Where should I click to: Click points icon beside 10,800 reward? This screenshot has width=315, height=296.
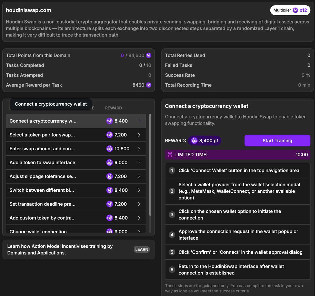109,149
